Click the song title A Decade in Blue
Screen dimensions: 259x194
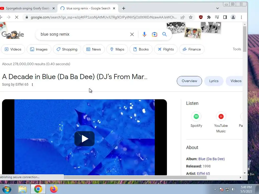(x=75, y=77)
